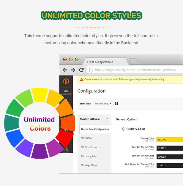Collapse the Primary Color section
The width and height of the screenshot is (183, 186).
(x=124, y=129)
